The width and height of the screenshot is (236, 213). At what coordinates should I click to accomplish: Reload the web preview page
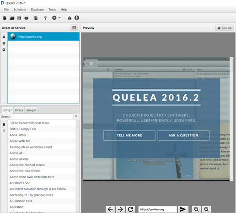pos(130,209)
